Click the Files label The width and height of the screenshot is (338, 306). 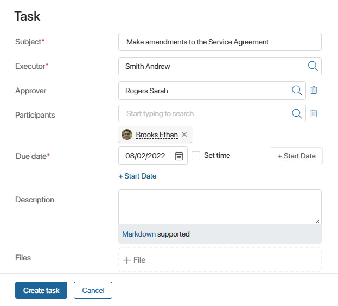coord(23,258)
